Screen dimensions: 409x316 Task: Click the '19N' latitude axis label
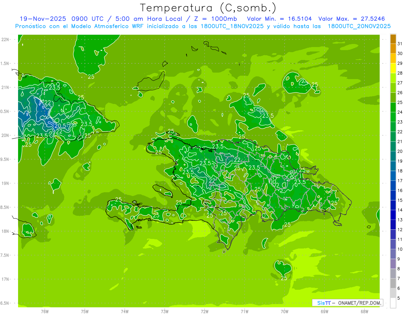pyautogui.click(x=5, y=183)
